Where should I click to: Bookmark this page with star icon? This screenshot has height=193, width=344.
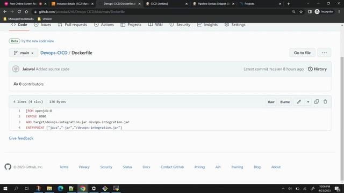pyautogui.click(x=301, y=12)
